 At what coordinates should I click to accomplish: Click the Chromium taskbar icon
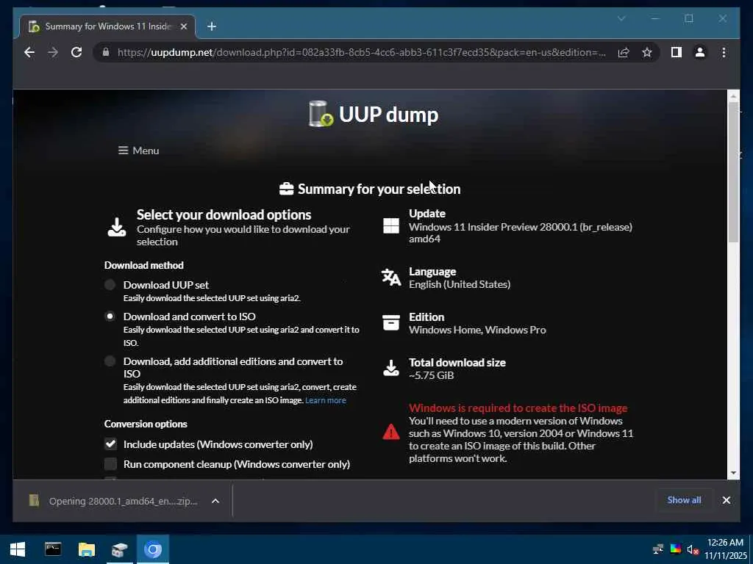pos(153,549)
